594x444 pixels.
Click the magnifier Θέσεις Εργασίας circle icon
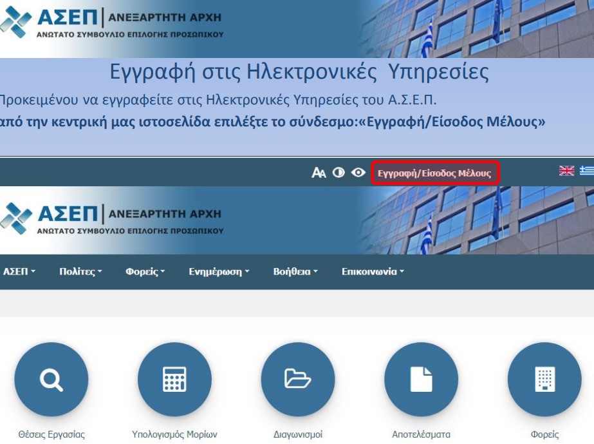[x=51, y=380]
